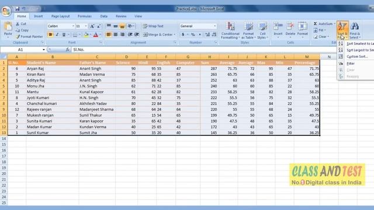The height and width of the screenshot is (210, 374).
Task: Toggle Wrap Text
Action: 153,26
